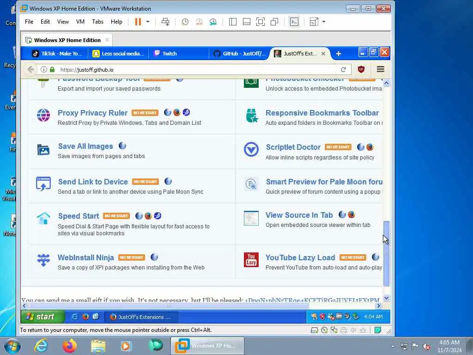Open the console view icon

click(294, 22)
